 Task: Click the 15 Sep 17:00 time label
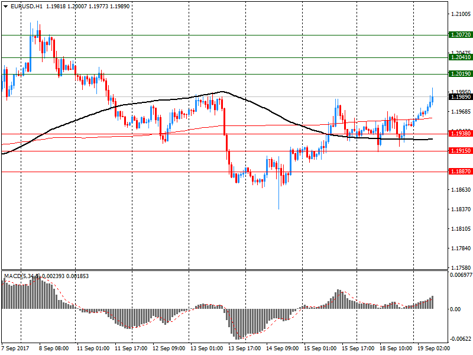tap(358, 348)
